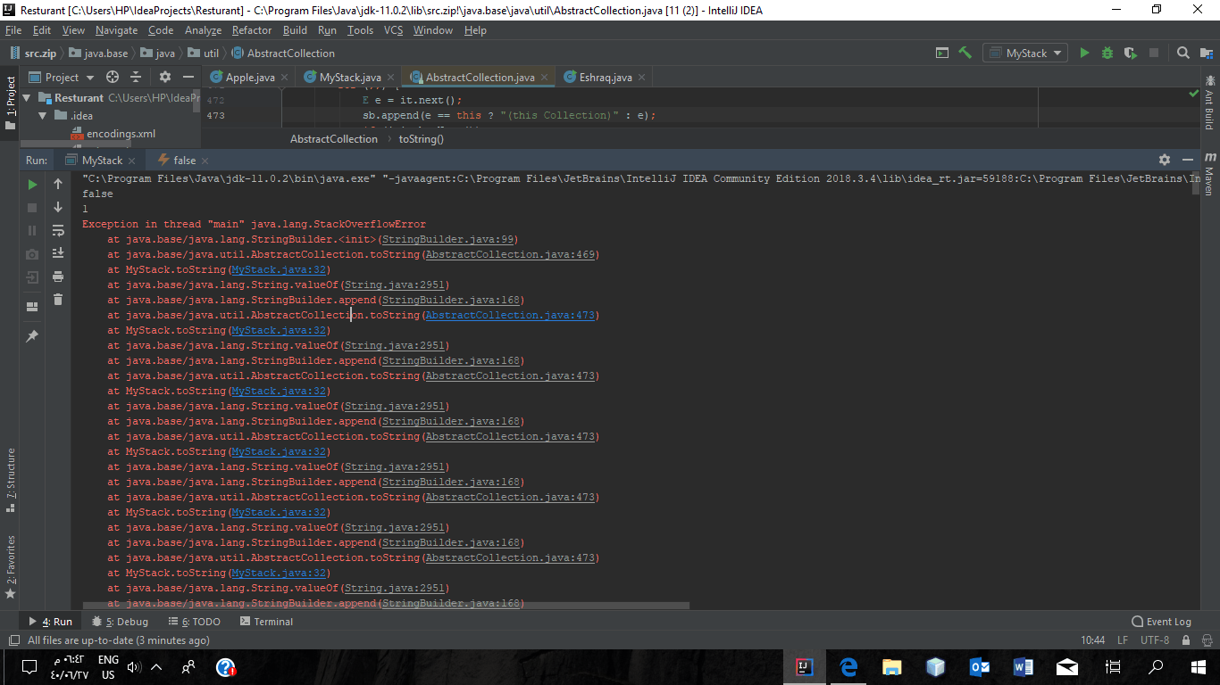Screen dimensions: 1220x685
Task: Open the Navigate menu
Action: [117, 30]
